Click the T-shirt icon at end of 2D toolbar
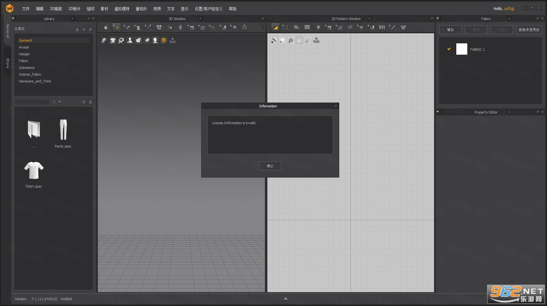Screen dimensions: 547x306 pyautogui.click(x=403, y=27)
